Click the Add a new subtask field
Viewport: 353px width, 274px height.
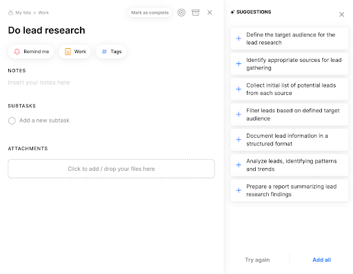[44, 120]
